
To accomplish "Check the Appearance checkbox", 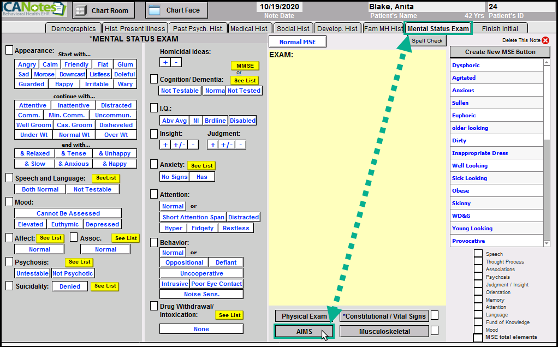I will [9, 50].
